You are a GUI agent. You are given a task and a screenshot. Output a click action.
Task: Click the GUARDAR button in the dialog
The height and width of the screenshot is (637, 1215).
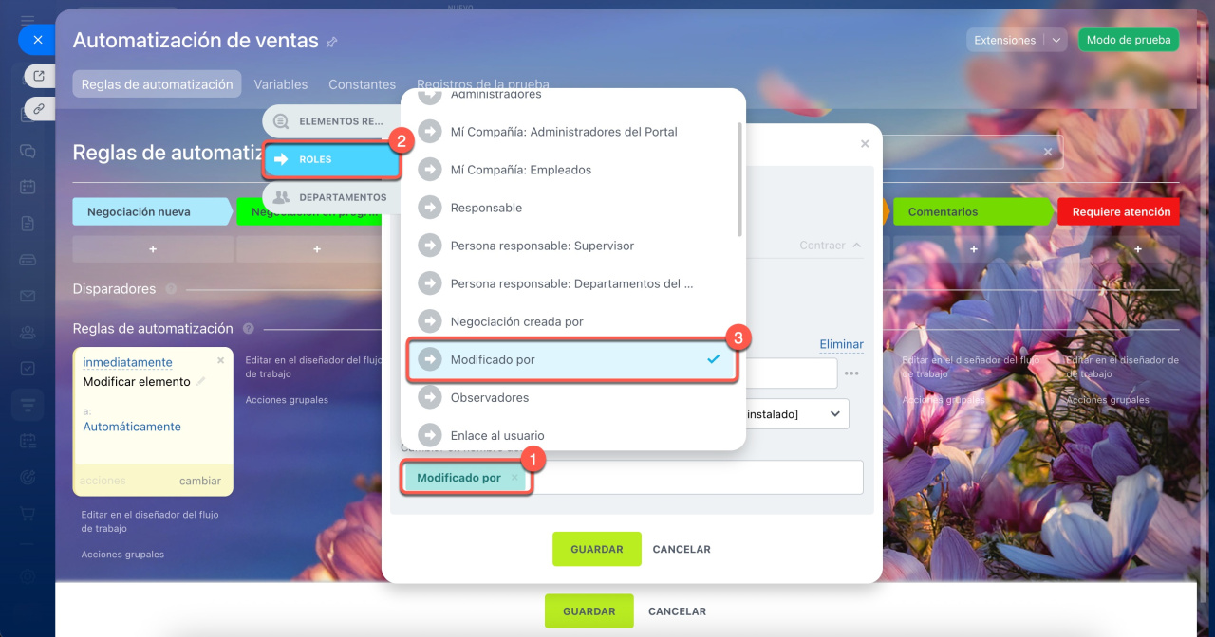tap(597, 549)
